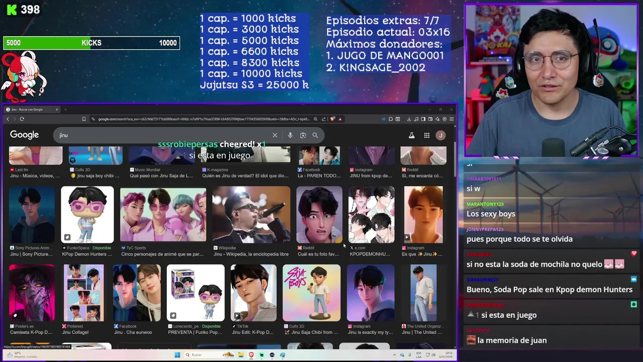Viewport: 643px width, 362px height.
Task: Select the 'jinu - Buscar con Google' tab
Action: (x=31, y=109)
